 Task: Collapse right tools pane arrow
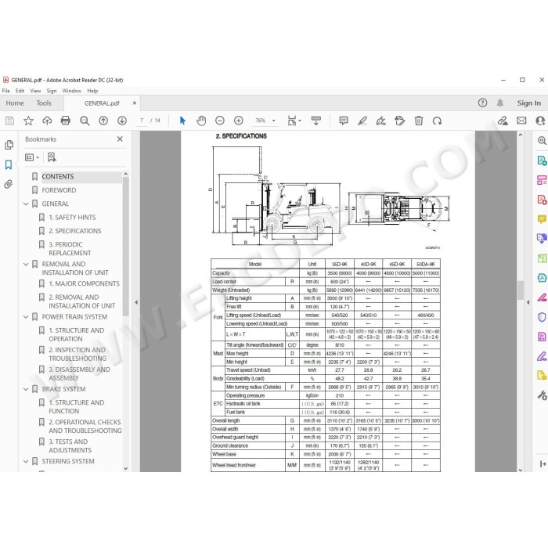[x=528, y=302]
